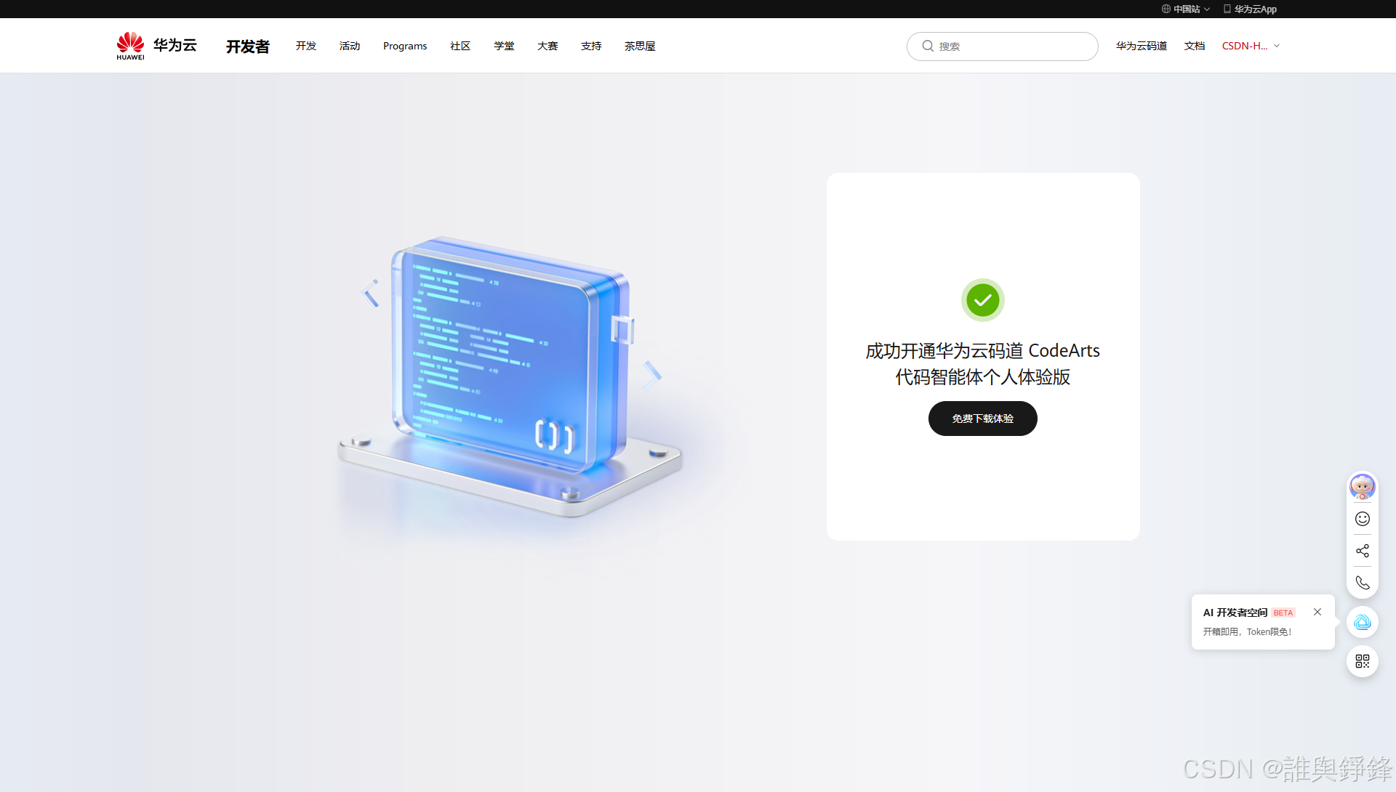
Task: Focus the 搜索 search field
Action: tap(1002, 47)
